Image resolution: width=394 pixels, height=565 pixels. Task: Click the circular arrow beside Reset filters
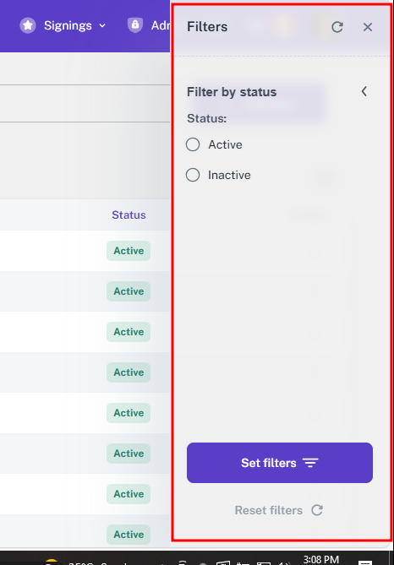pos(317,510)
